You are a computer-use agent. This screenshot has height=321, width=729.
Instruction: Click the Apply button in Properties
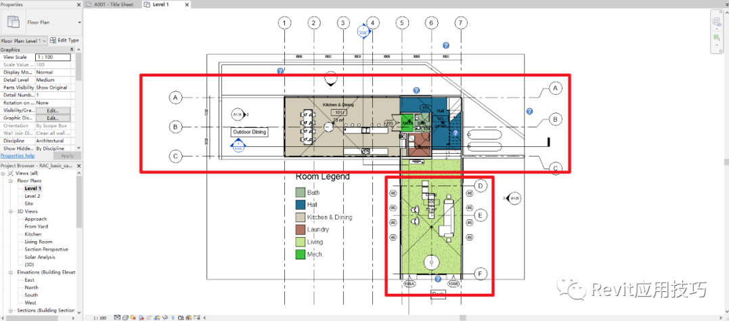click(68, 156)
